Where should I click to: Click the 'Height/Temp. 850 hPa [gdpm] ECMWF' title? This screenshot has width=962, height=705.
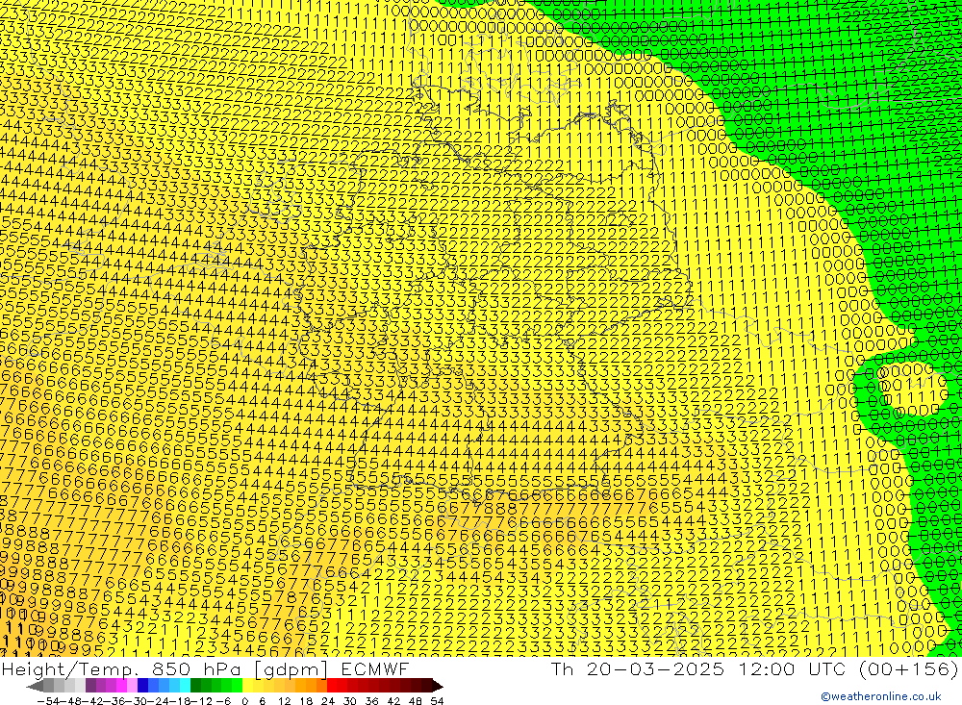(205, 668)
